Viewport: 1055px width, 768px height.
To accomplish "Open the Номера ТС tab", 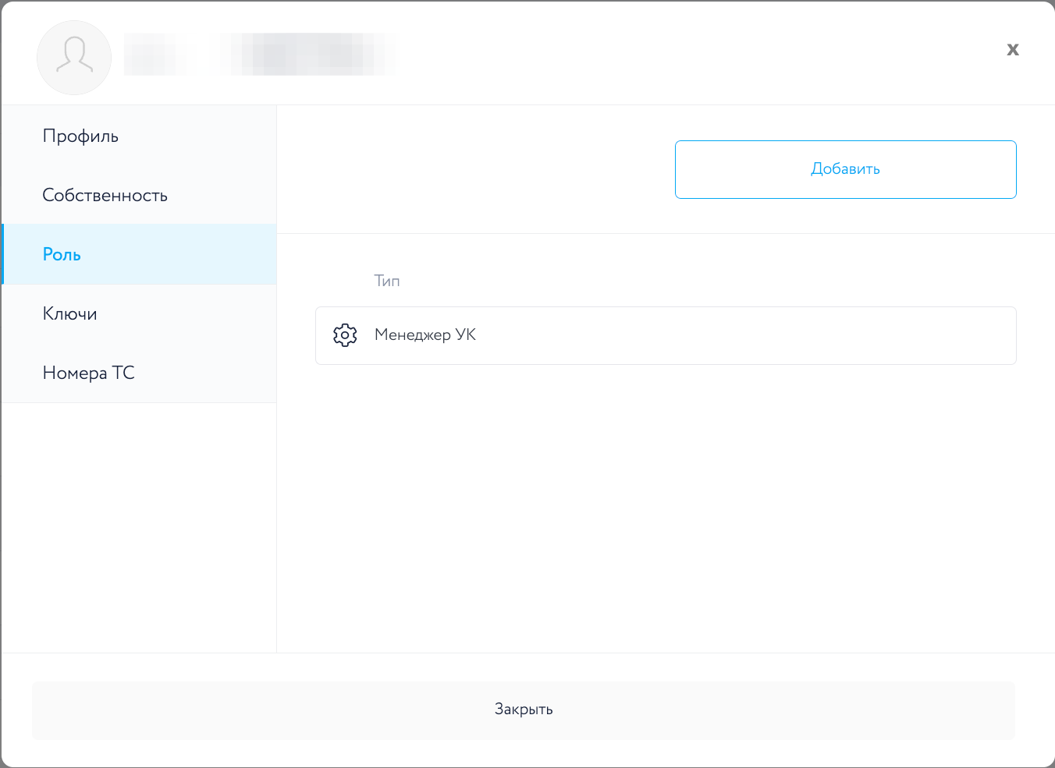I will click(88, 373).
